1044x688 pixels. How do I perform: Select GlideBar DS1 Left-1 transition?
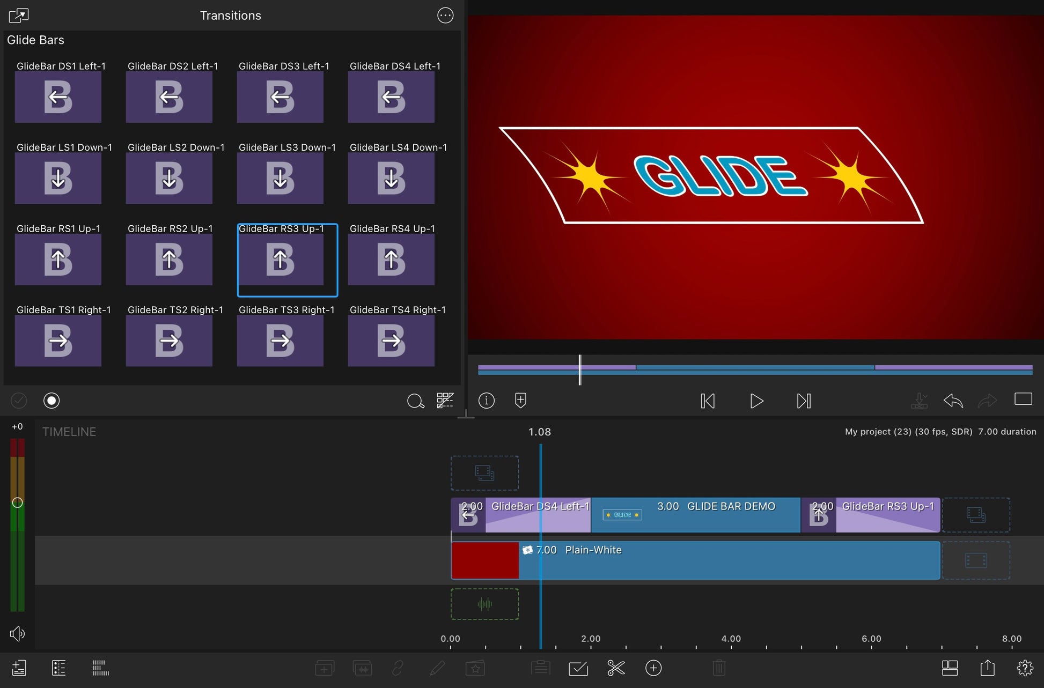(58, 97)
